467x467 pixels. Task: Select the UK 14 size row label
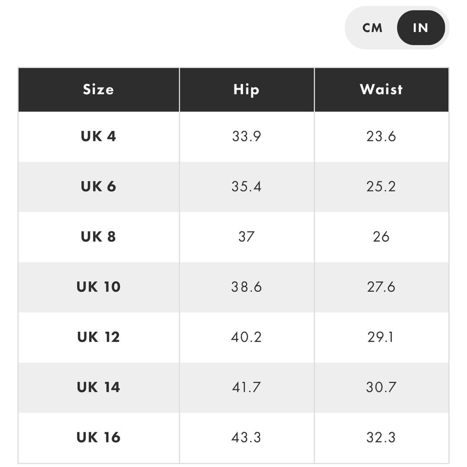99,387
